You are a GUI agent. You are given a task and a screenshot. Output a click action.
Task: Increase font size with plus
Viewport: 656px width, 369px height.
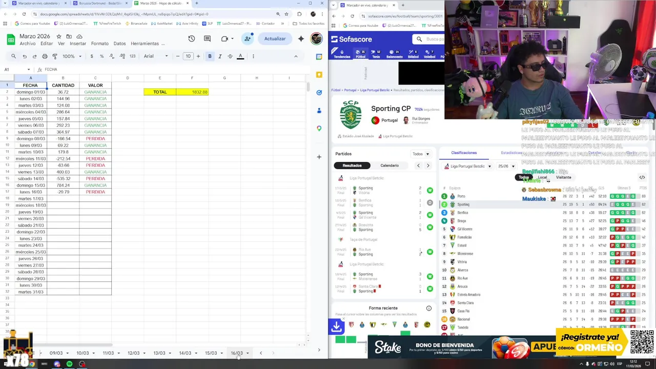198,56
